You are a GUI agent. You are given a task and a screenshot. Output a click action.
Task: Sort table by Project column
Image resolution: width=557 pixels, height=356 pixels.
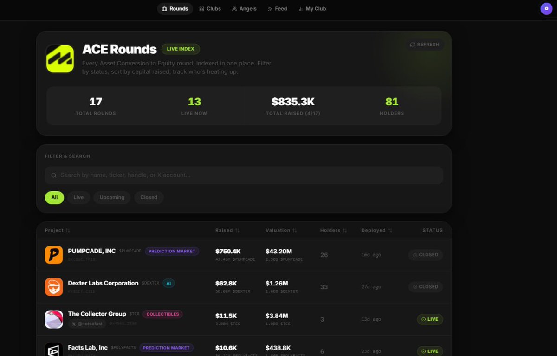pyautogui.click(x=58, y=230)
